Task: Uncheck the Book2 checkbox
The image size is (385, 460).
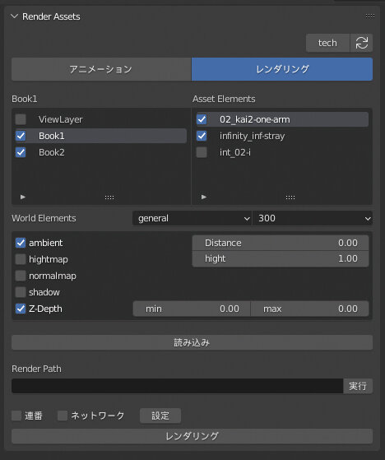Action: point(21,152)
